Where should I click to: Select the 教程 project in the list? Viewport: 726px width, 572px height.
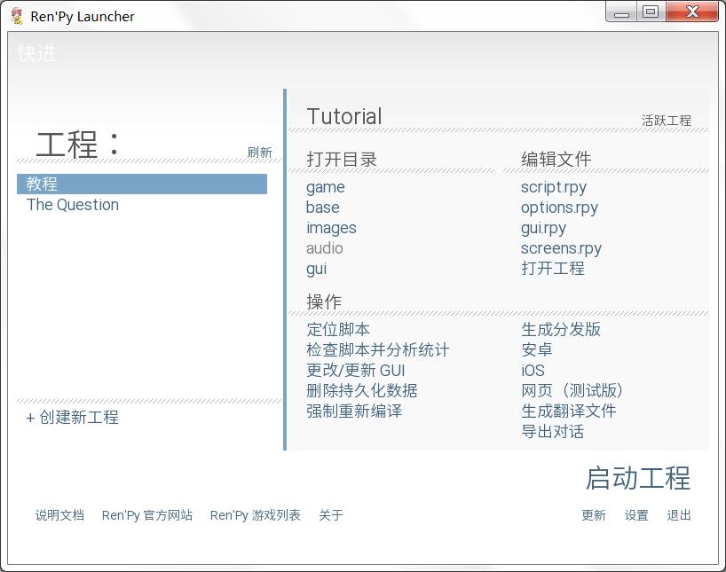[142, 184]
